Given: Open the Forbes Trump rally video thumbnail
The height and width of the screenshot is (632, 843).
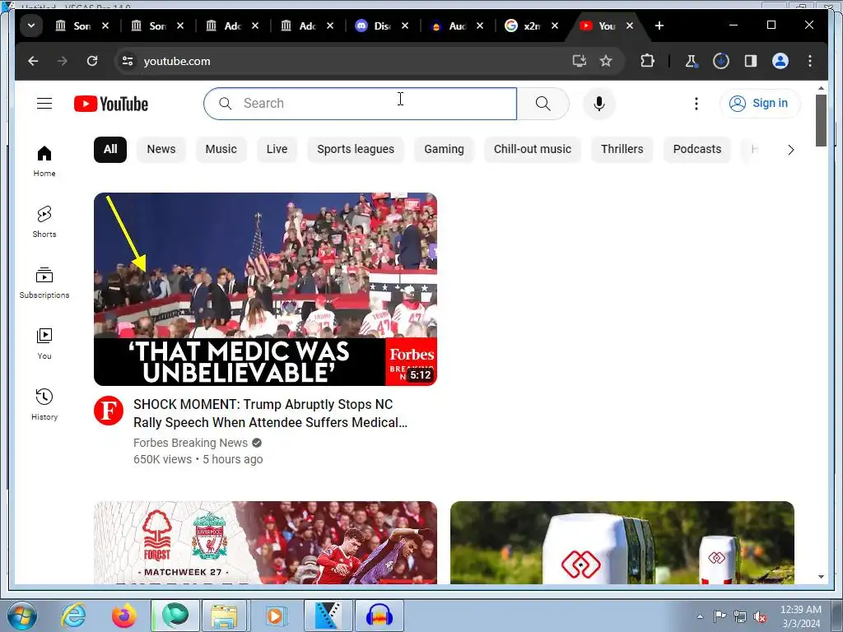Looking at the screenshot, I should 265,289.
